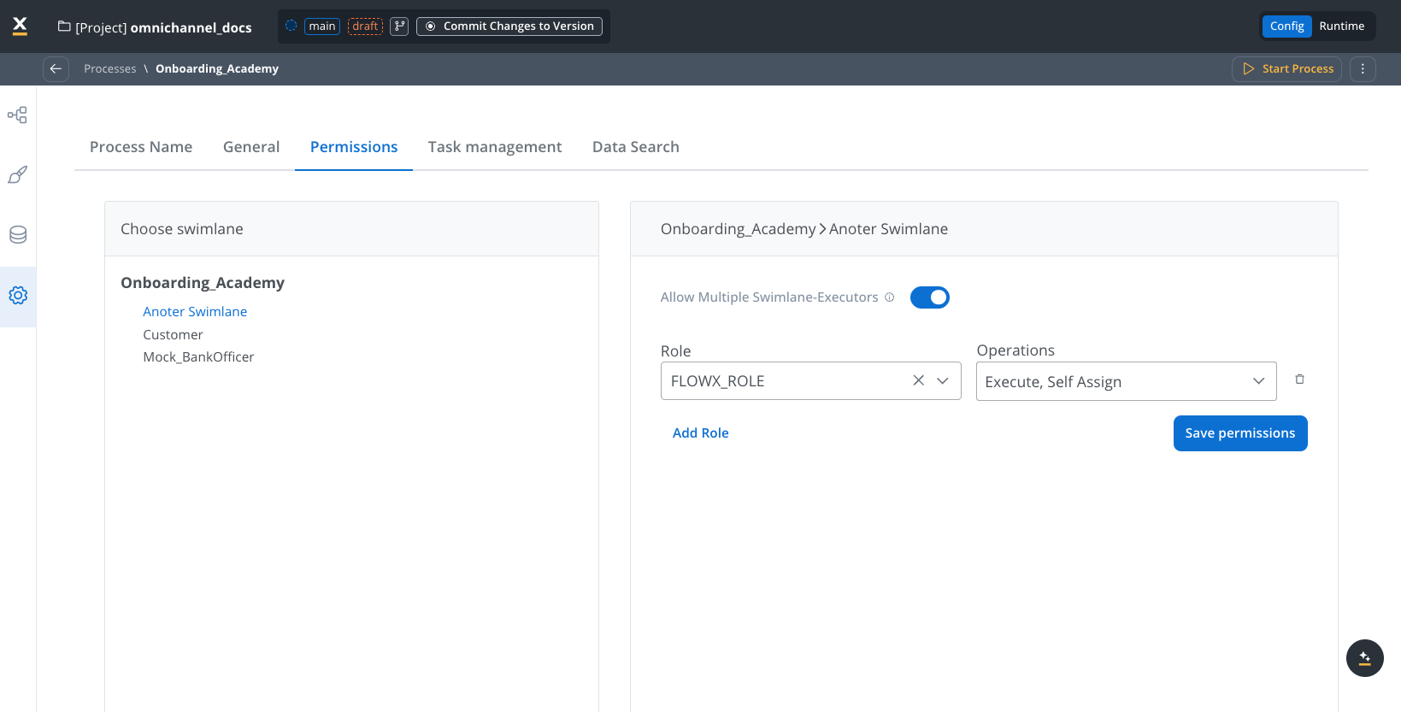Switch to Runtime mode
Image resolution: width=1401 pixels, height=712 pixels.
click(x=1341, y=26)
